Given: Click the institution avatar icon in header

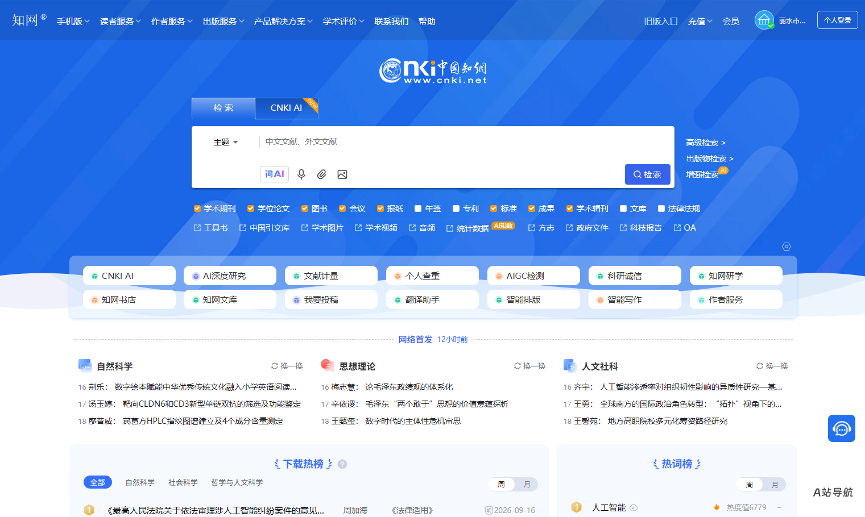Looking at the screenshot, I should point(764,20).
